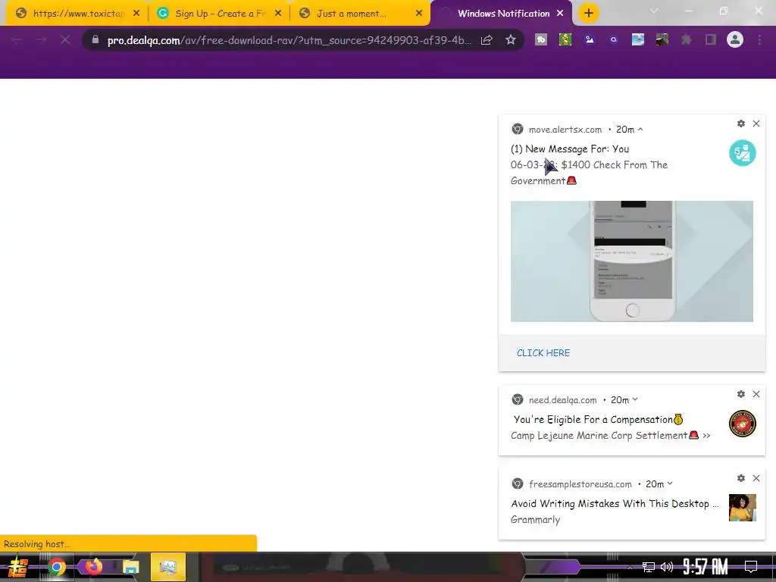Open settings gear on freesamplestoreusa.com notification
Image resolution: width=776 pixels, height=582 pixels.
click(741, 478)
